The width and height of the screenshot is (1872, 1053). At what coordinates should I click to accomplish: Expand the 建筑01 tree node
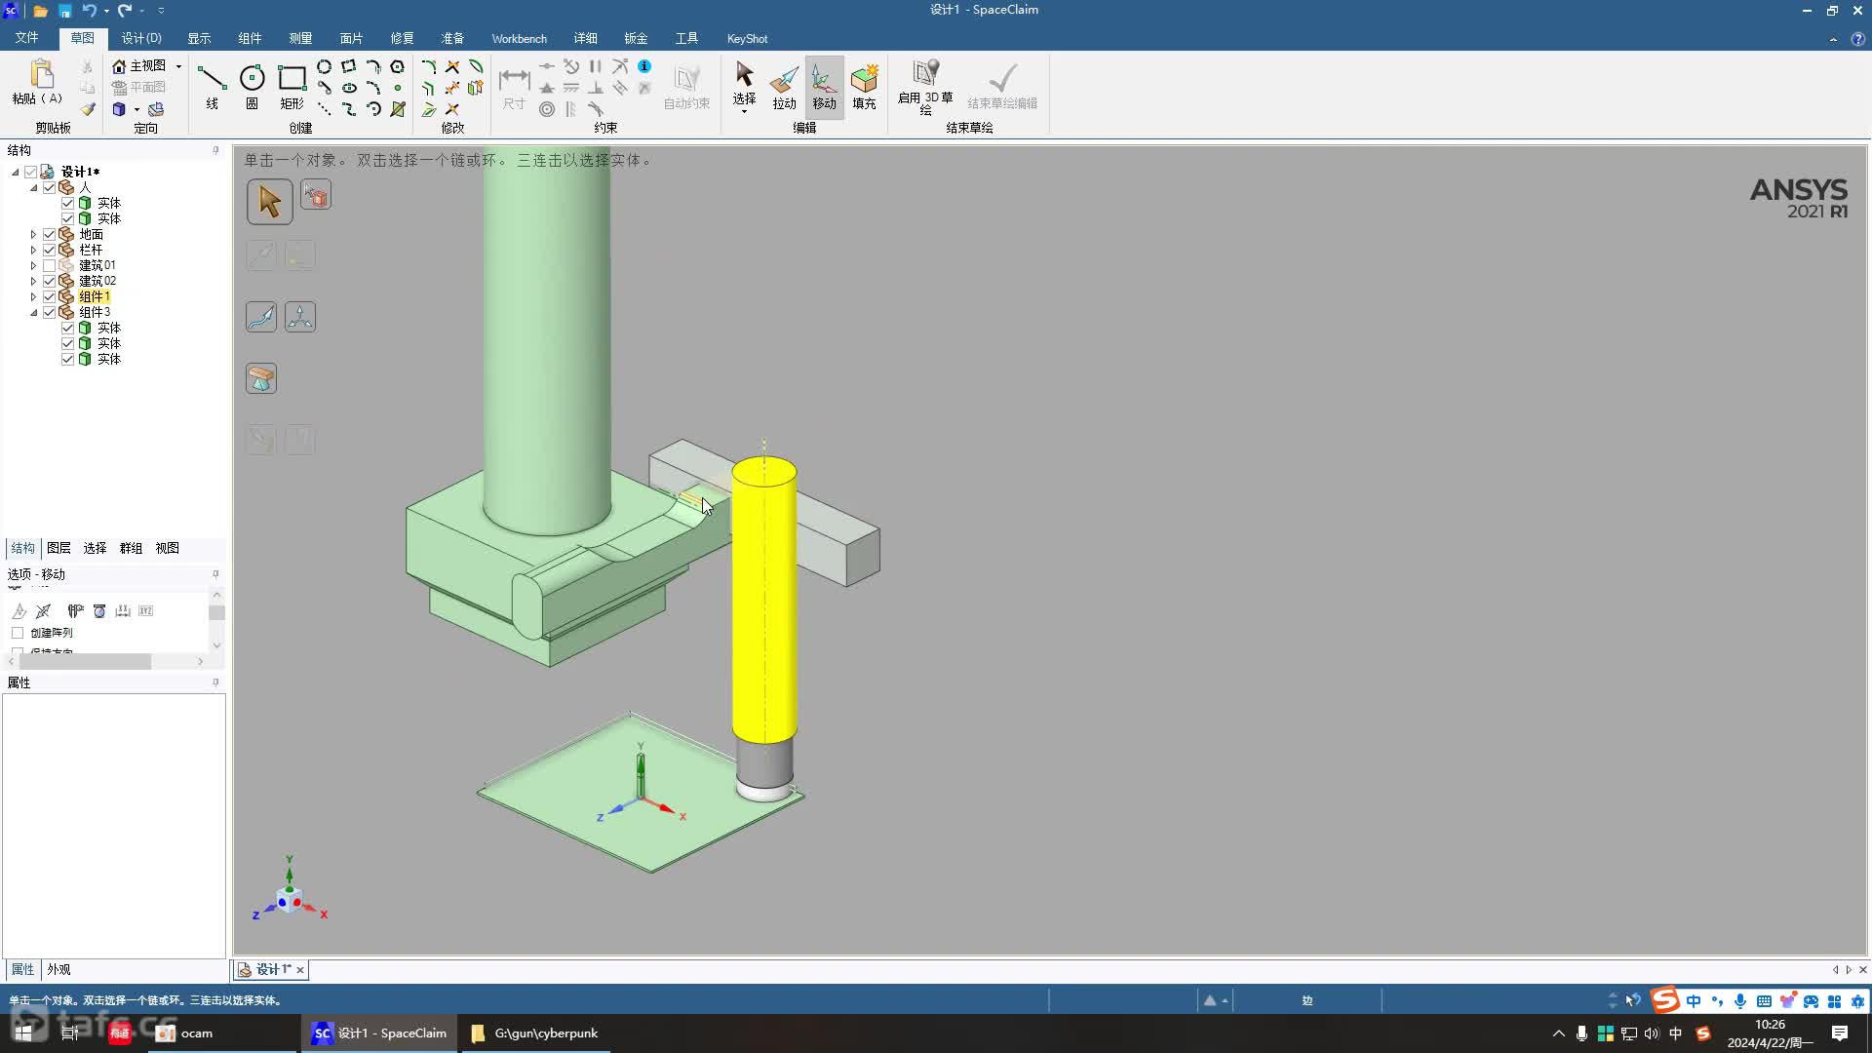[33, 265]
